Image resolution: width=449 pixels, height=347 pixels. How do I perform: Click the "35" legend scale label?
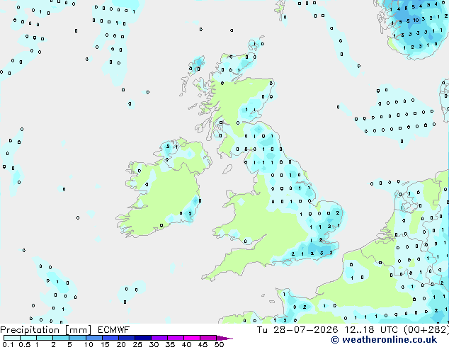[x=170, y=344]
